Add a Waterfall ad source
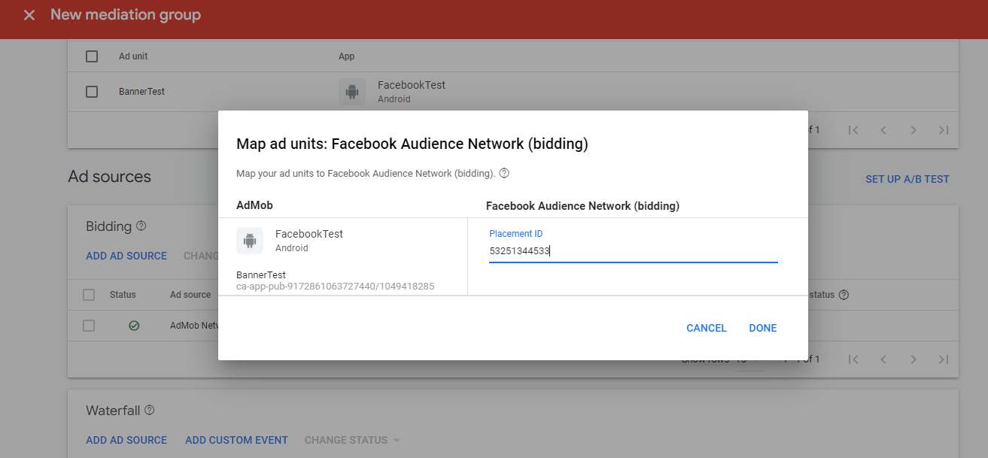The image size is (988, 458). (126, 440)
